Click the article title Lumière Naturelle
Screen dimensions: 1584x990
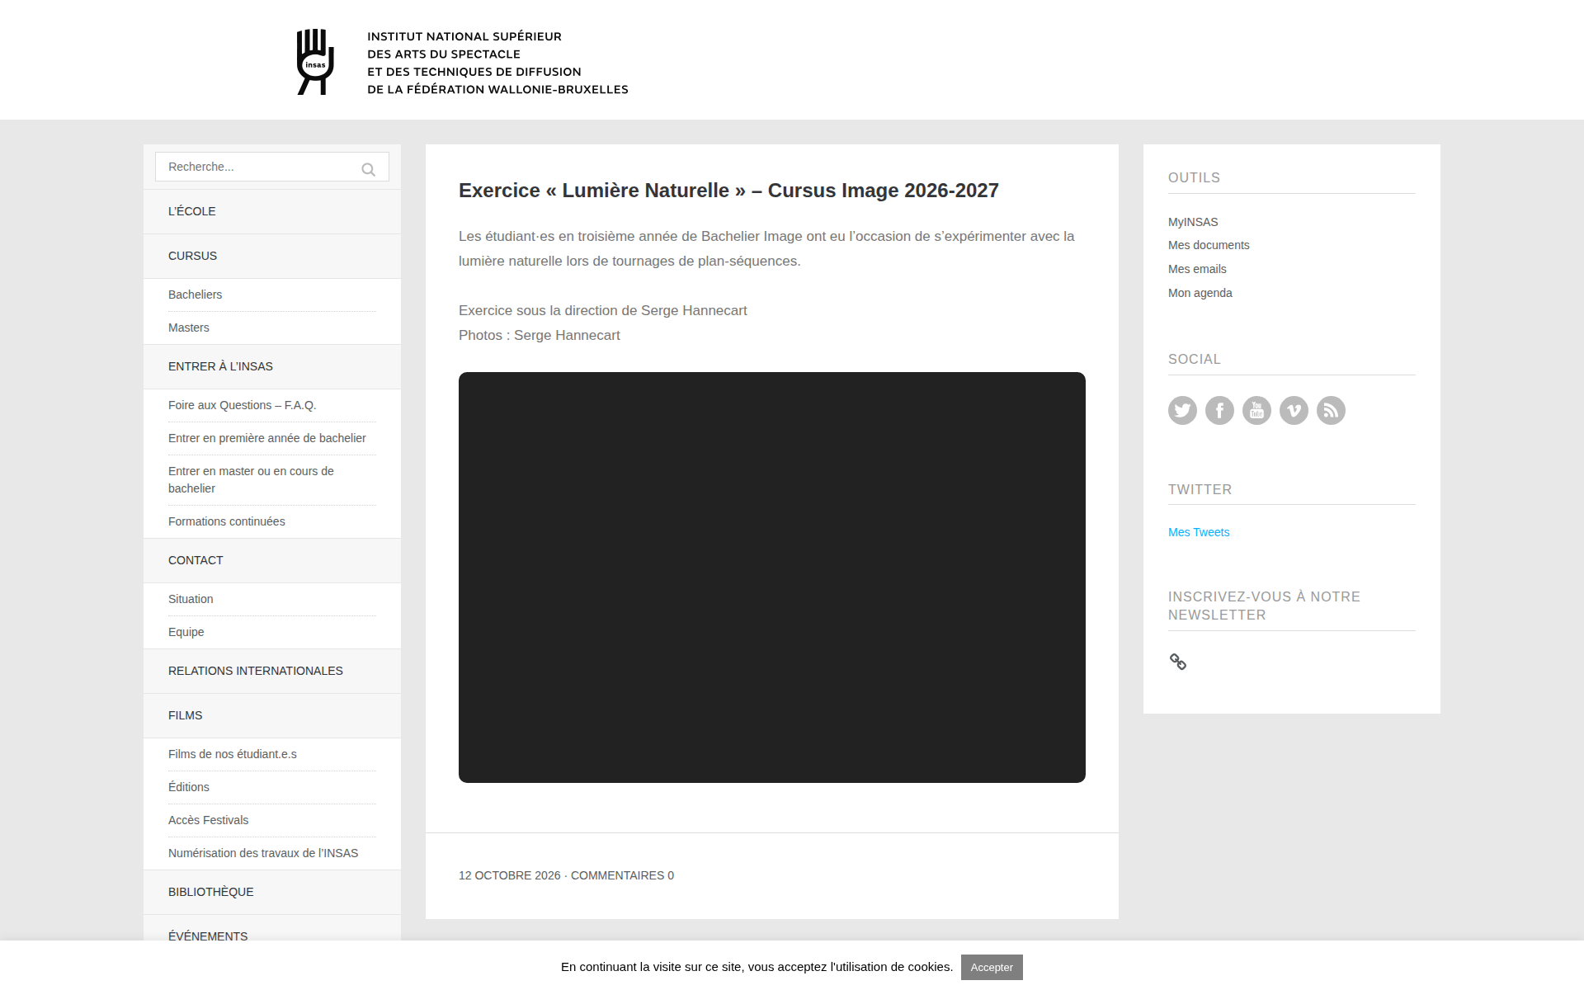[728, 191]
